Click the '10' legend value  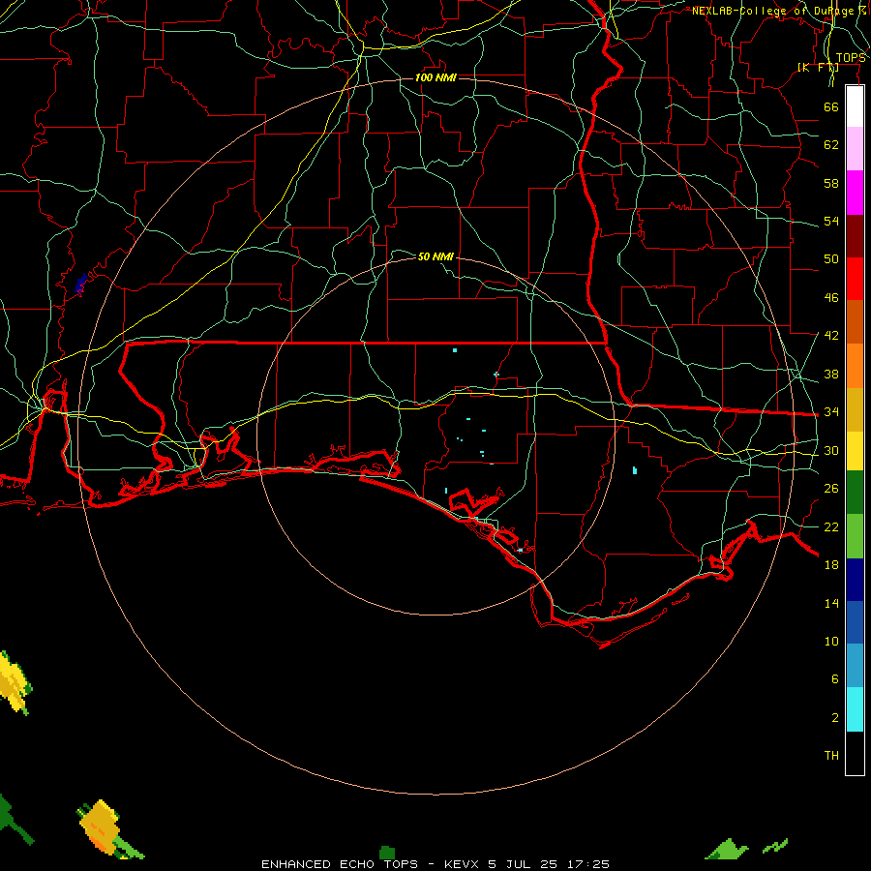pos(831,641)
